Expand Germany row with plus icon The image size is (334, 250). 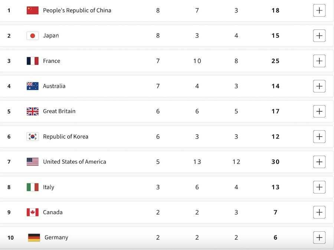(319, 238)
